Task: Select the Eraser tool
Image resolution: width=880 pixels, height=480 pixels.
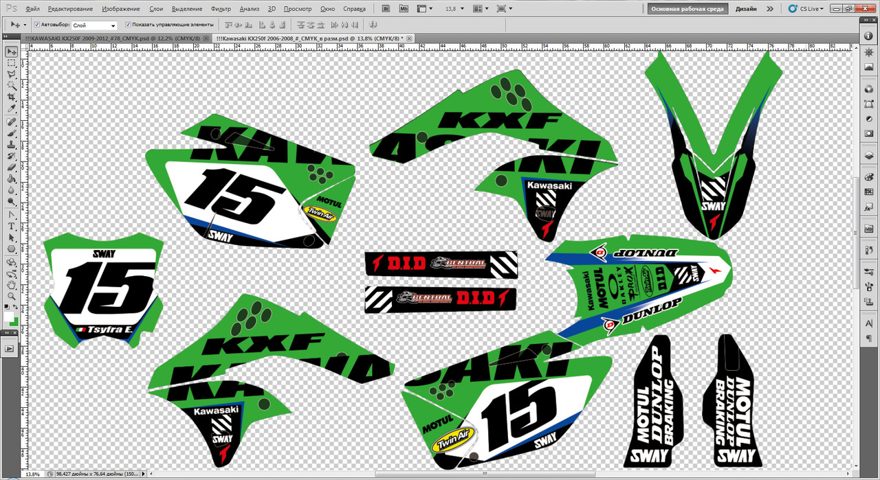Action: 12,166
